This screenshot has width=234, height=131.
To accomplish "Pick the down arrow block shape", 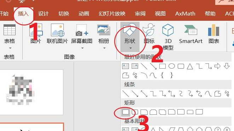I will point(227,66).
